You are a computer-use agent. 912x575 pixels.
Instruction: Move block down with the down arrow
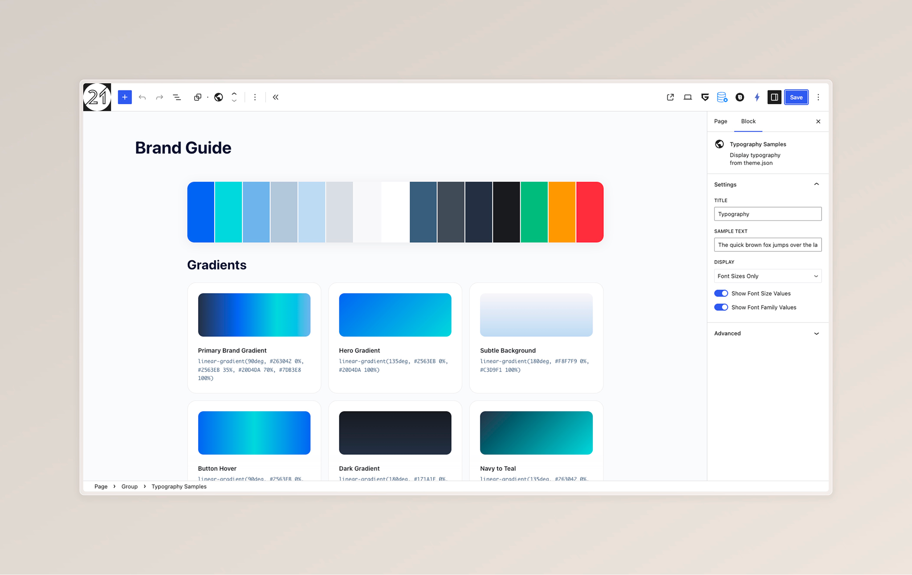(x=234, y=101)
